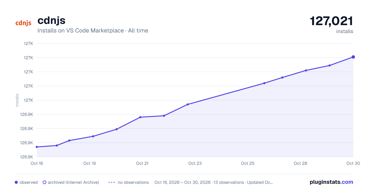
Task: Click the cdnjs logo icon
Action: click(23, 23)
